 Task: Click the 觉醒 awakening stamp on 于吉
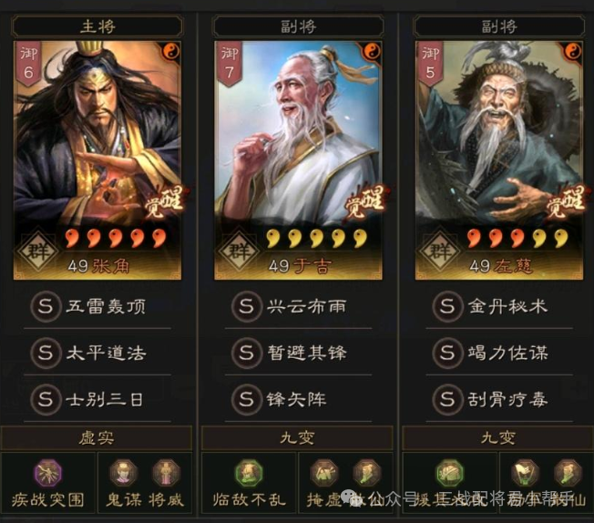(x=364, y=201)
